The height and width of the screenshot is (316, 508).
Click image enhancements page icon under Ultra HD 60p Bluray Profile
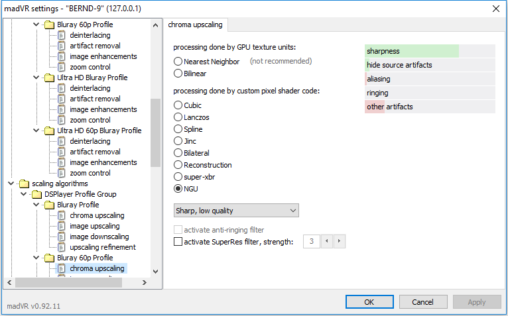62,162
